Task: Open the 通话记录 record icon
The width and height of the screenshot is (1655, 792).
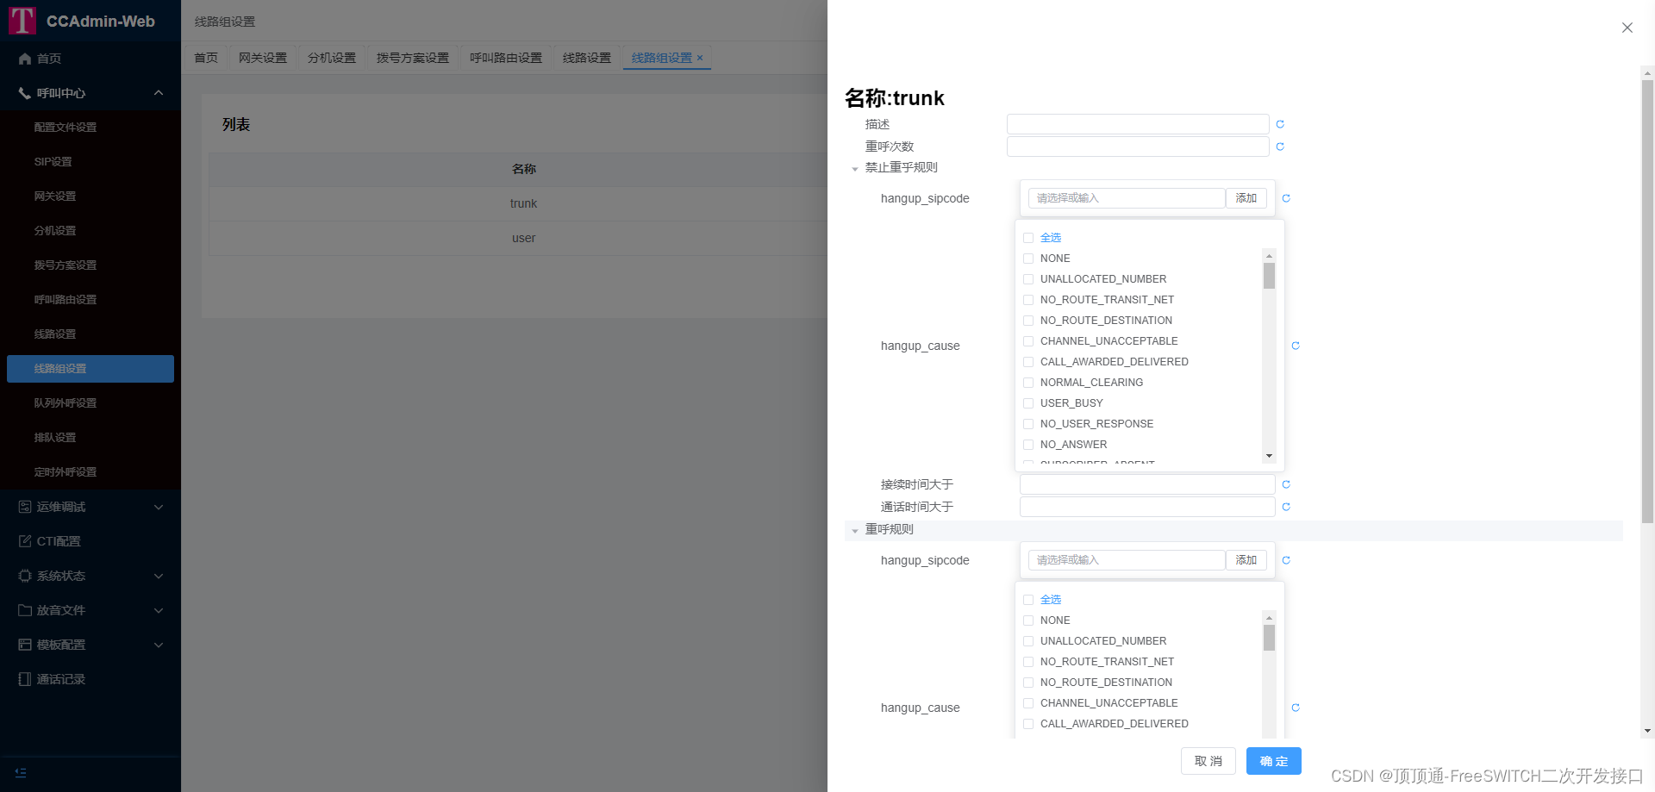Action: click(x=24, y=679)
